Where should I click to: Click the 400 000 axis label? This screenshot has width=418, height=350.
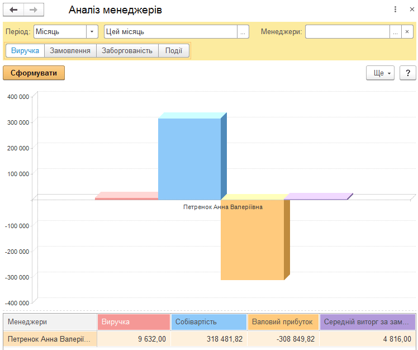[18, 97]
